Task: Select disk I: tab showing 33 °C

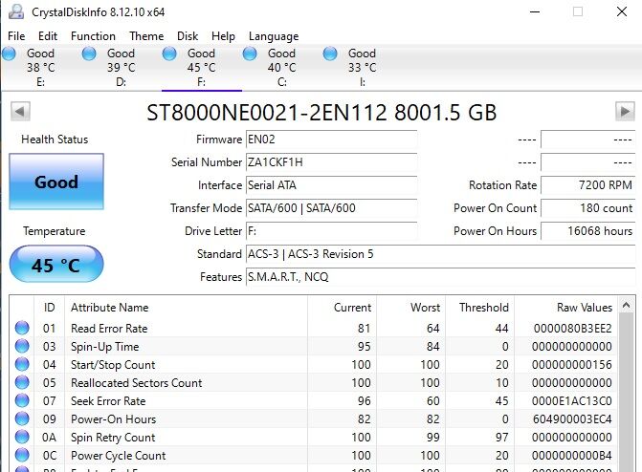Action: (362, 68)
